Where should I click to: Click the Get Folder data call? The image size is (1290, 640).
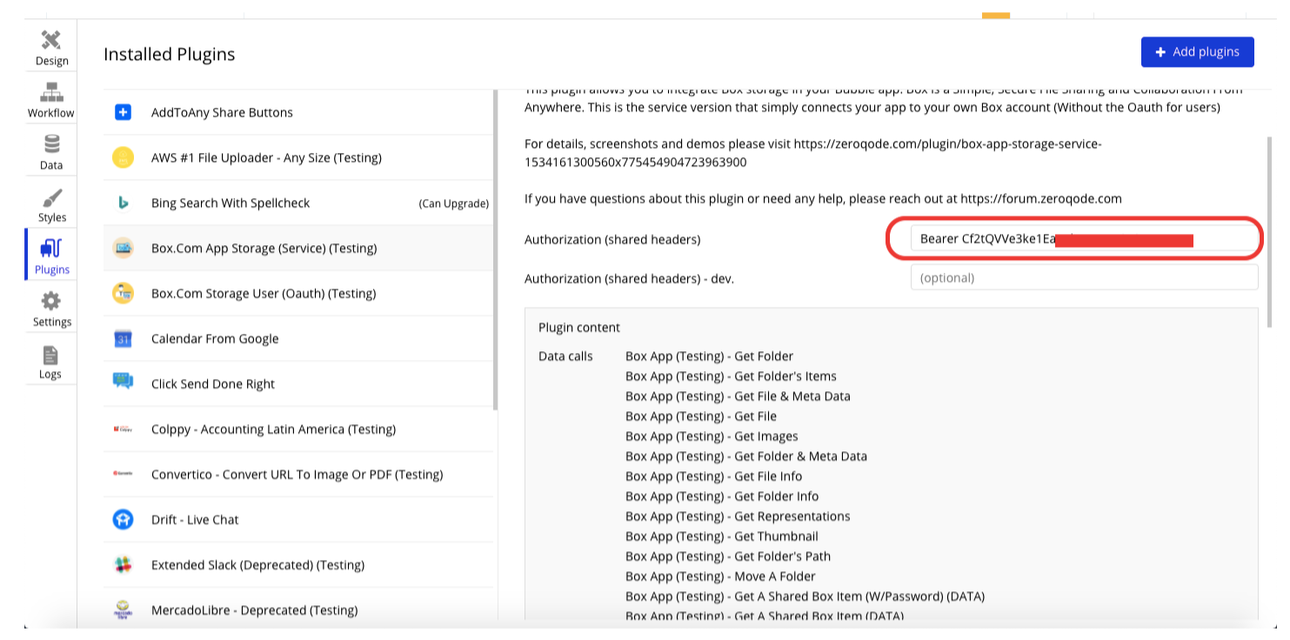[x=709, y=356]
